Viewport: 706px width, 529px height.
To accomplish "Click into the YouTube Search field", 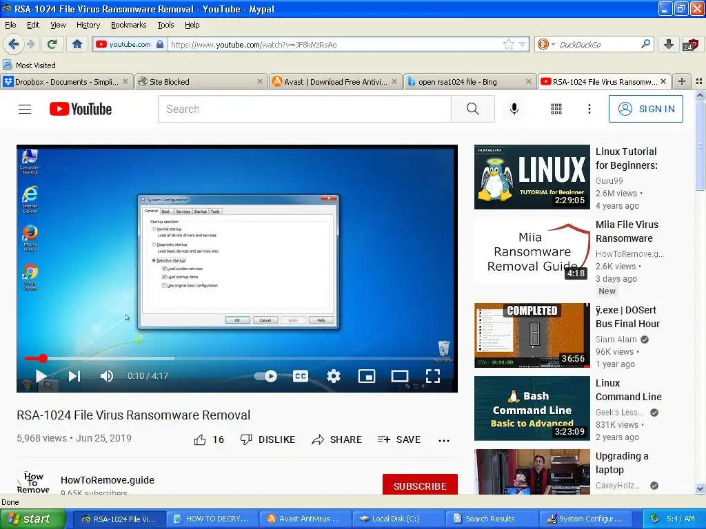I will pos(304,109).
